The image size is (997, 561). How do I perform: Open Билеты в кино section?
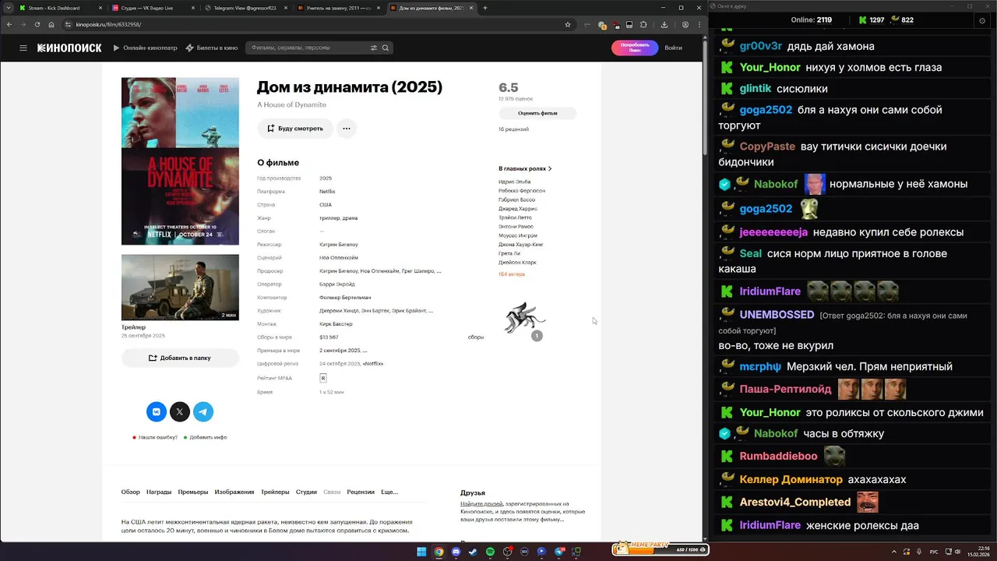[212, 48]
